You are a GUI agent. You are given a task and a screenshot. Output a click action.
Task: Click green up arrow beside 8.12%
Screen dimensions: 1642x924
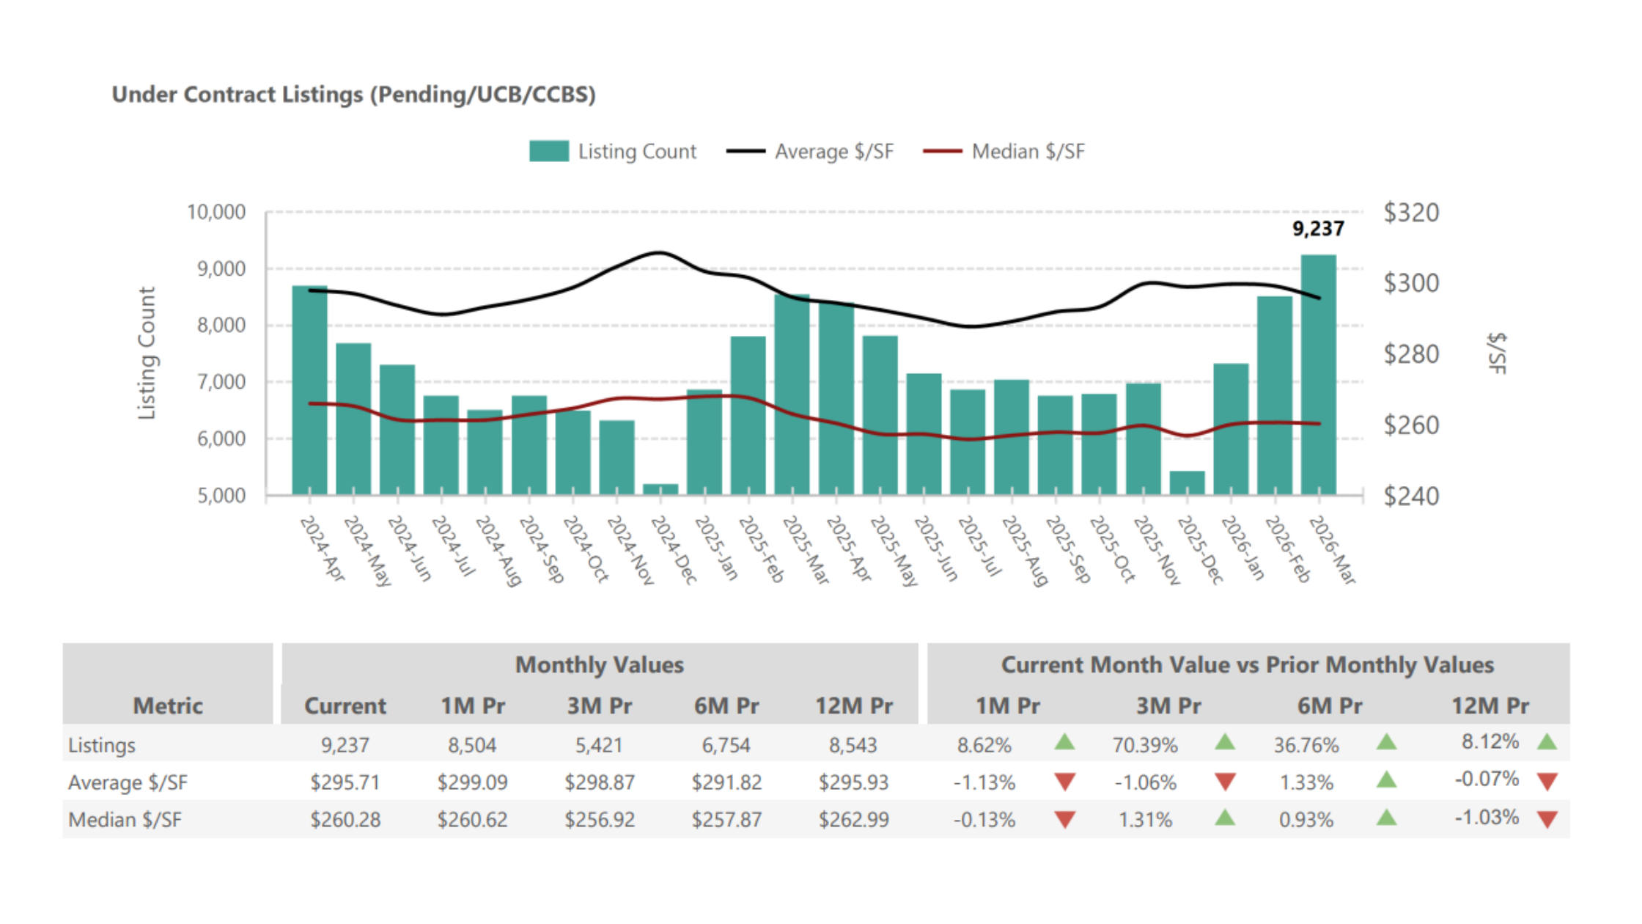point(1547,742)
